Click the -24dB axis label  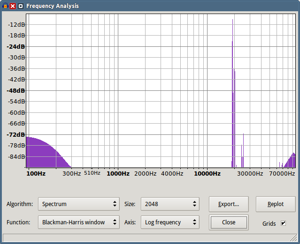pyautogui.click(x=16, y=46)
